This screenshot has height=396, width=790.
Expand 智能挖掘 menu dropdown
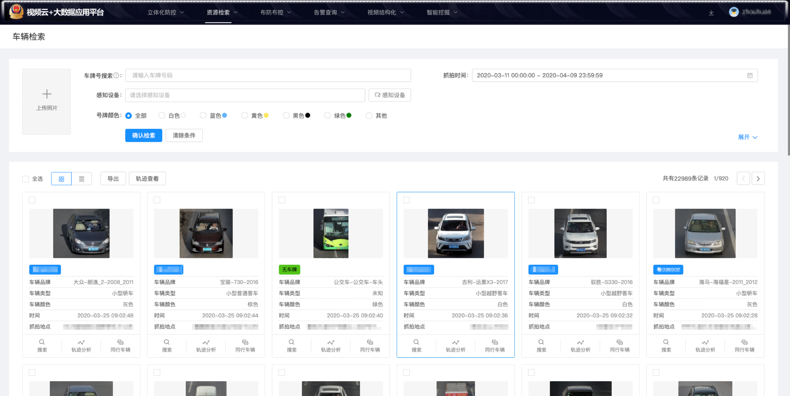click(x=442, y=12)
